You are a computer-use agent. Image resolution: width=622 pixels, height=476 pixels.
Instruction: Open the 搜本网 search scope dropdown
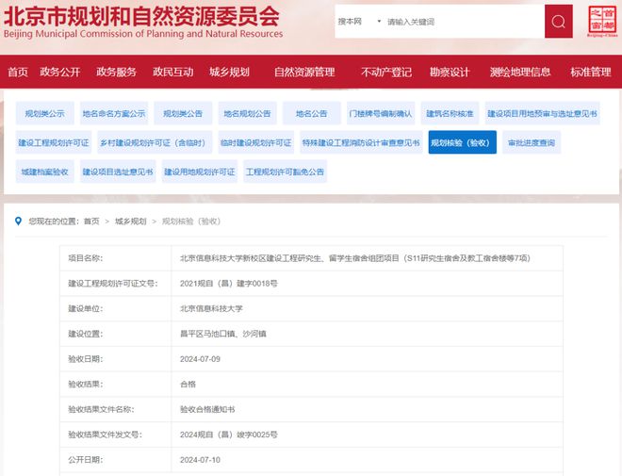[360, 21]
